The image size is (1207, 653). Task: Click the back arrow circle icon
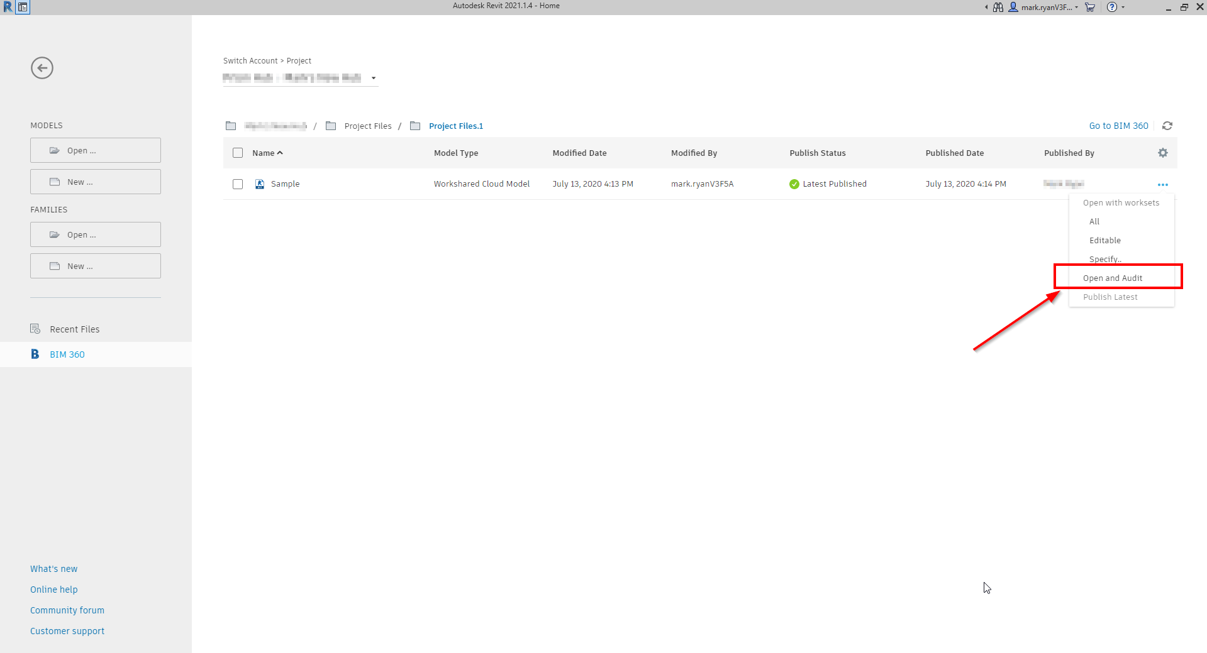coord(42,68)
